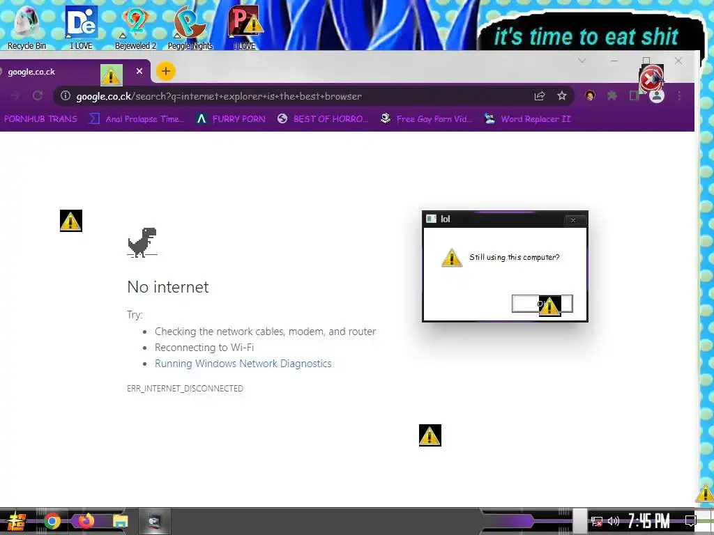This screenshot has width=714, height=535.
Task: Open the Word Replacer II bookmark
Action: click(x=527, y=118)
